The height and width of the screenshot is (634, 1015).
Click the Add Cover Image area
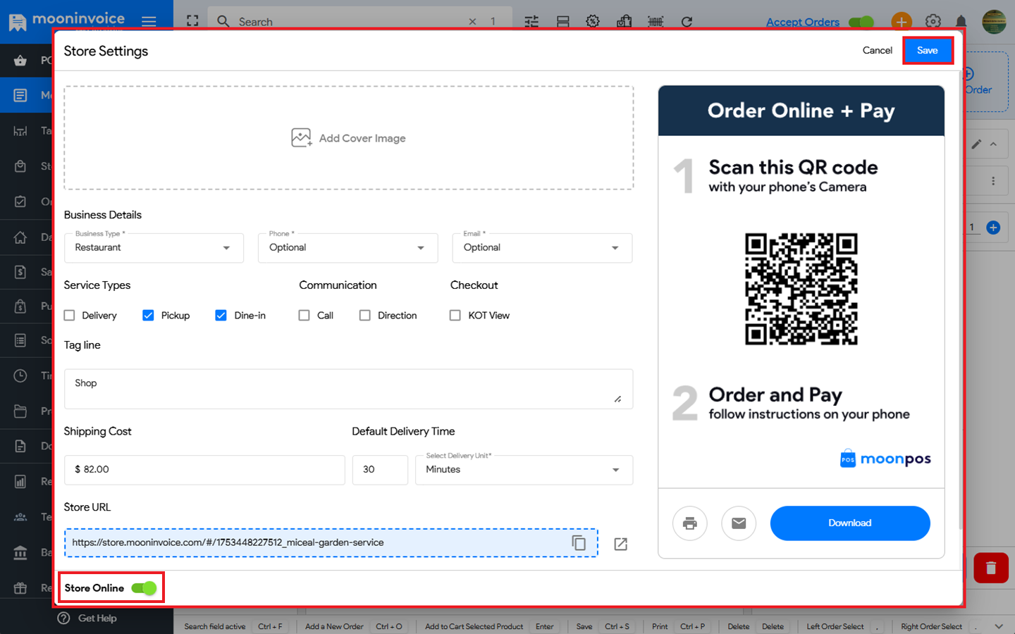coord(348,138)
